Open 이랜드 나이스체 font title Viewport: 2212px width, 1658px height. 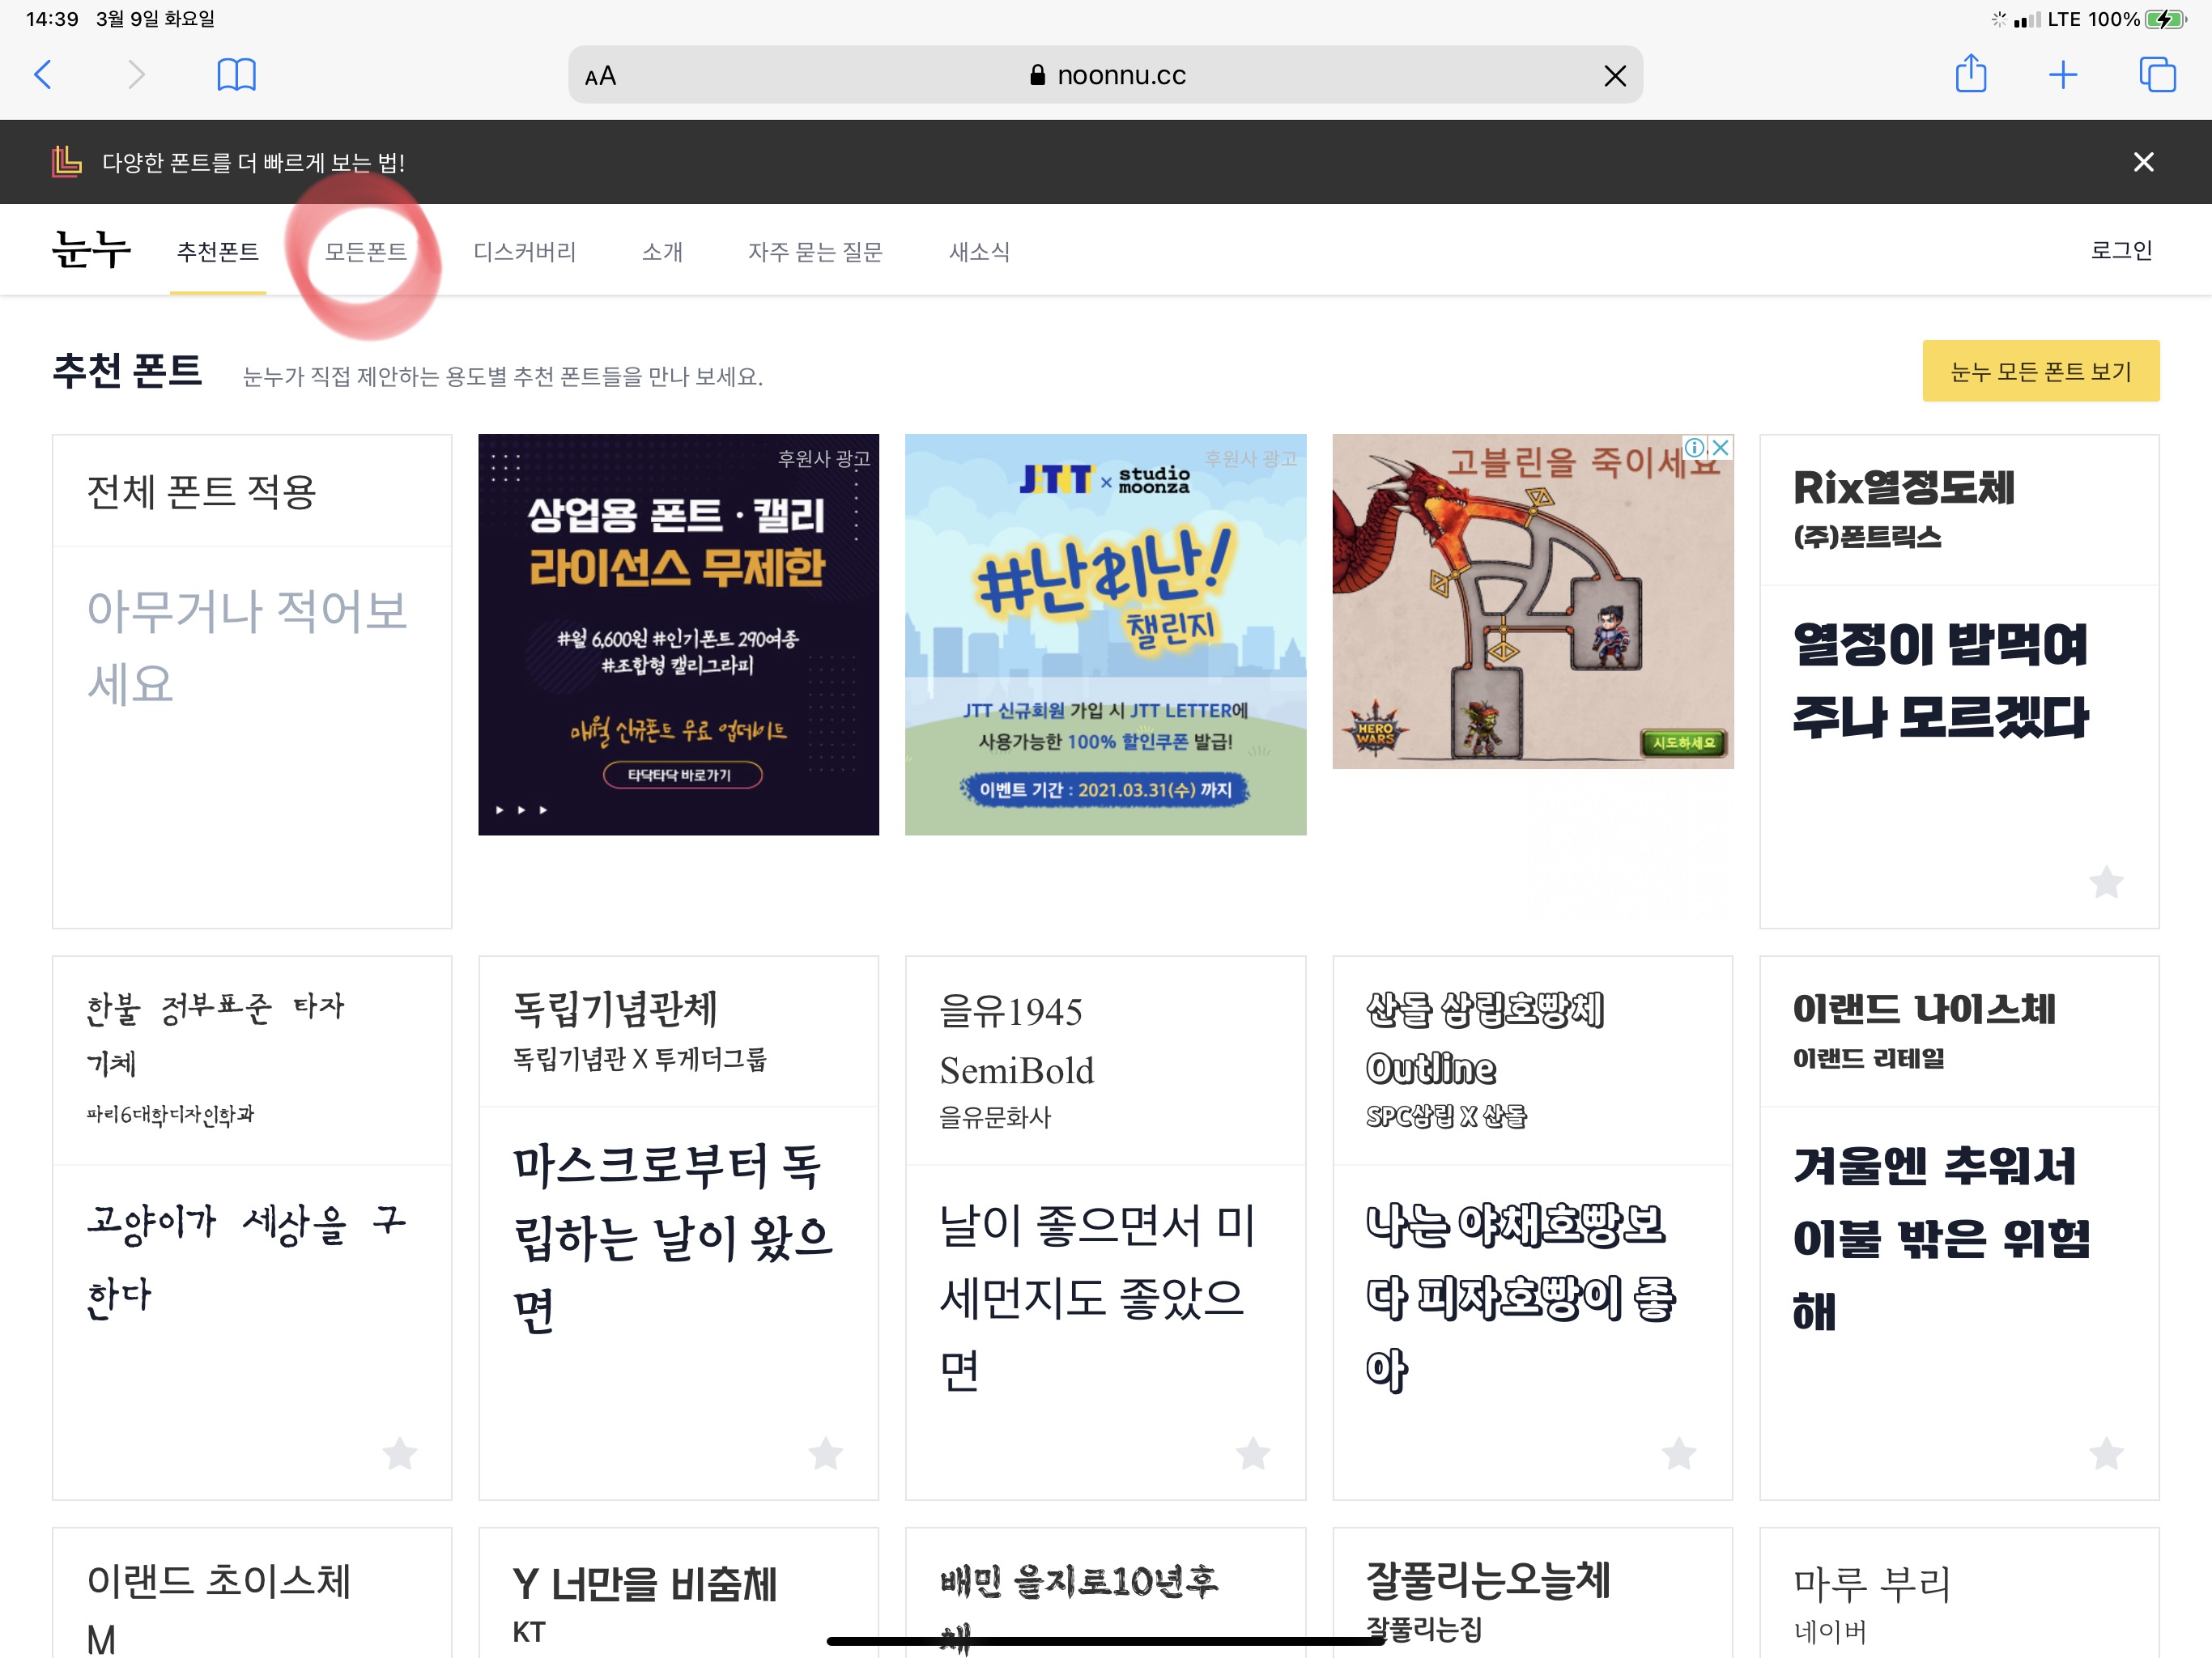(1924, 1008)
